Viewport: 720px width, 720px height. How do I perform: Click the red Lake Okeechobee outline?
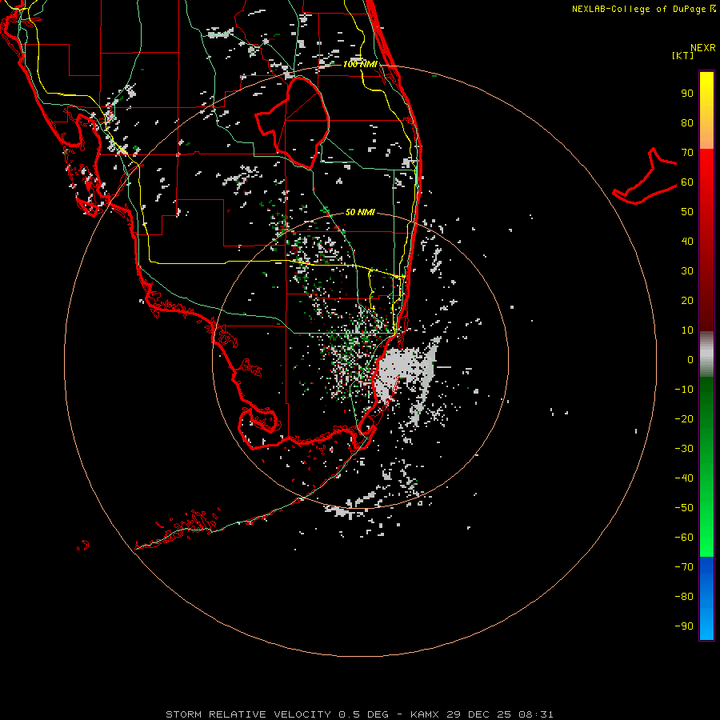tap(293, 123)
